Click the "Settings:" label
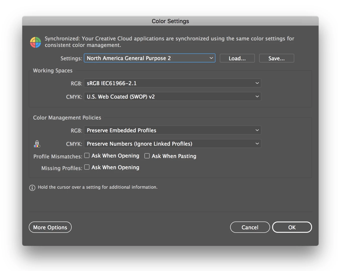The width and height of the screenshot is (338, 271). coord(71,58)
